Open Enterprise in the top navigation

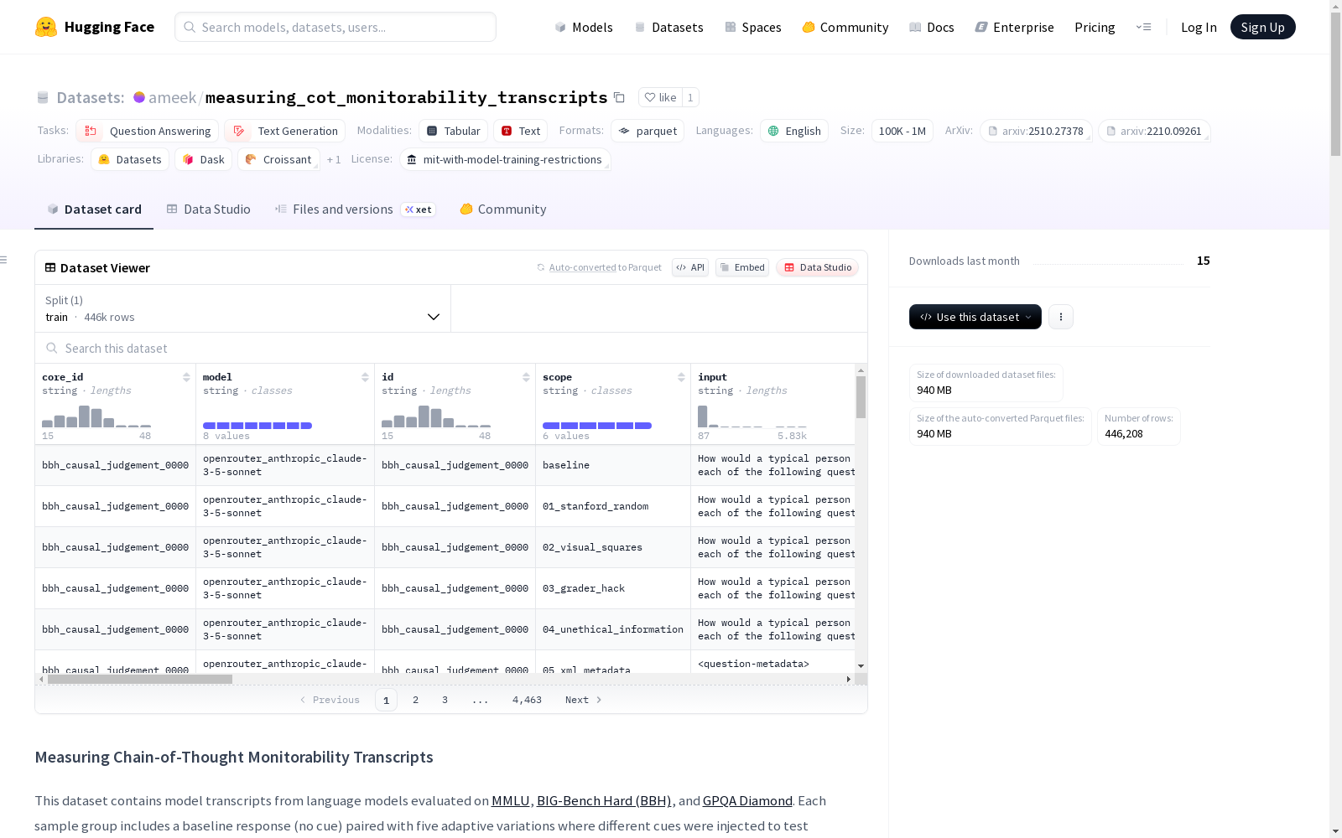click(x=1015, y=27)
